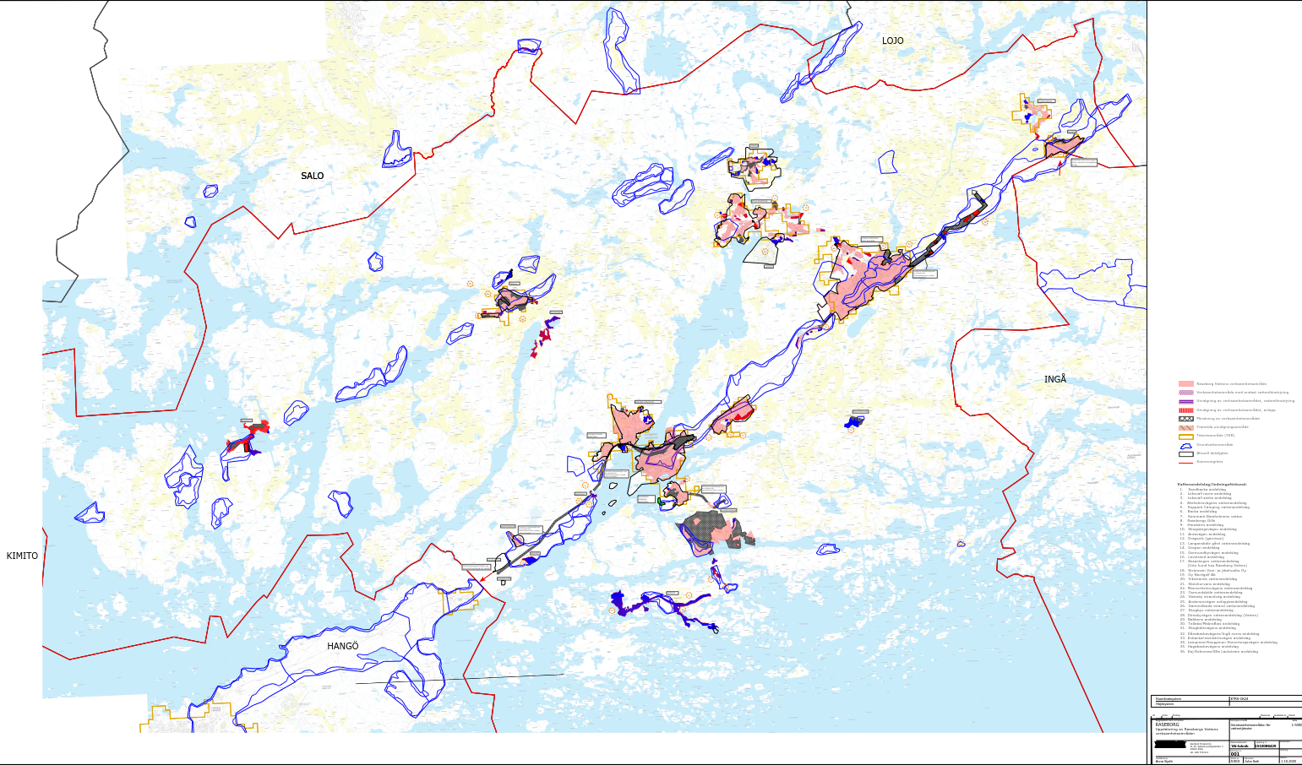The height and width of the screenshot is (765, 1302).
Task: Click the LOJO municipality label
Action: point(892,41)
